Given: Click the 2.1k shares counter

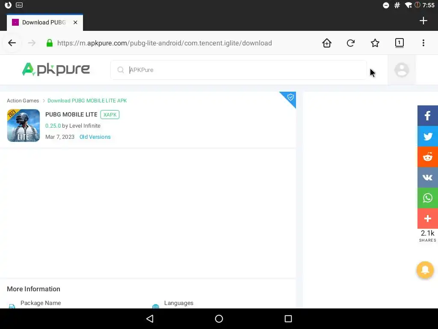Looking at the screenshot, I should click(427, 236).
